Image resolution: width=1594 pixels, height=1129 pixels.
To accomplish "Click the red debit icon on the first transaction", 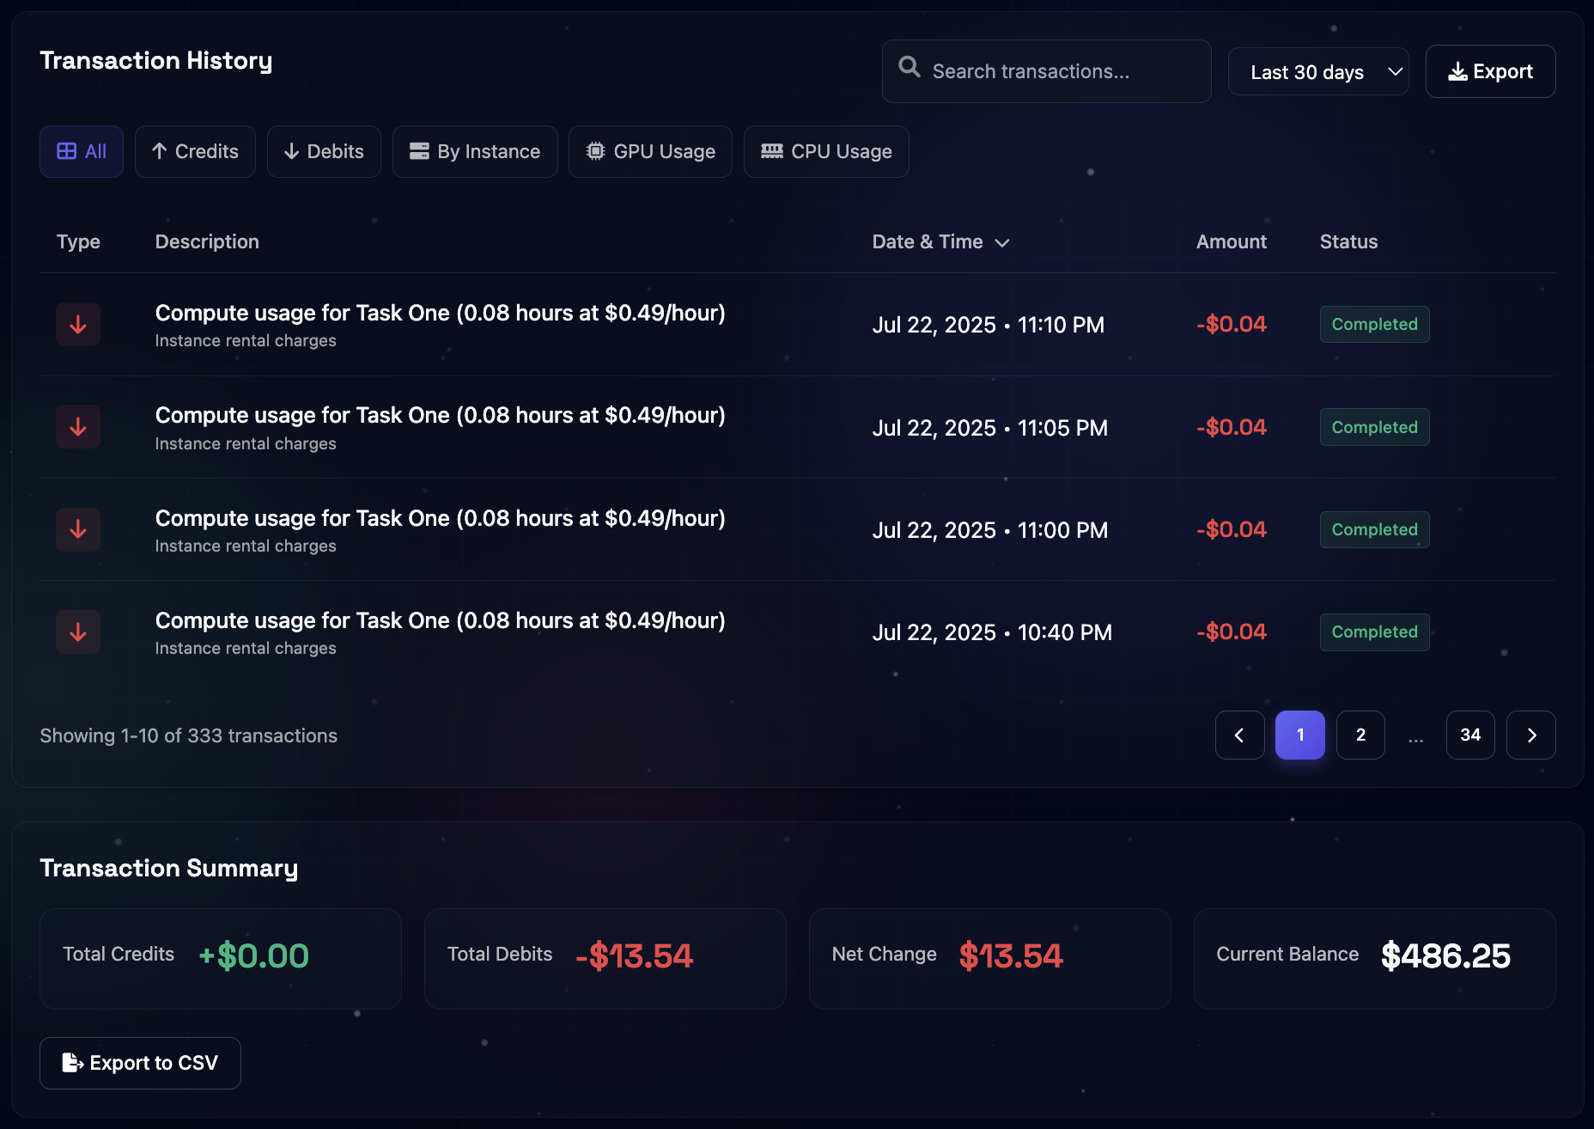I will pos(77,324).
